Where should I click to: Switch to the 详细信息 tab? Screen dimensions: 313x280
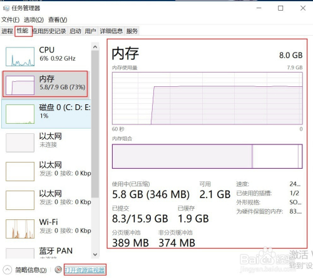pyautogui.click(x=111, y=31)
